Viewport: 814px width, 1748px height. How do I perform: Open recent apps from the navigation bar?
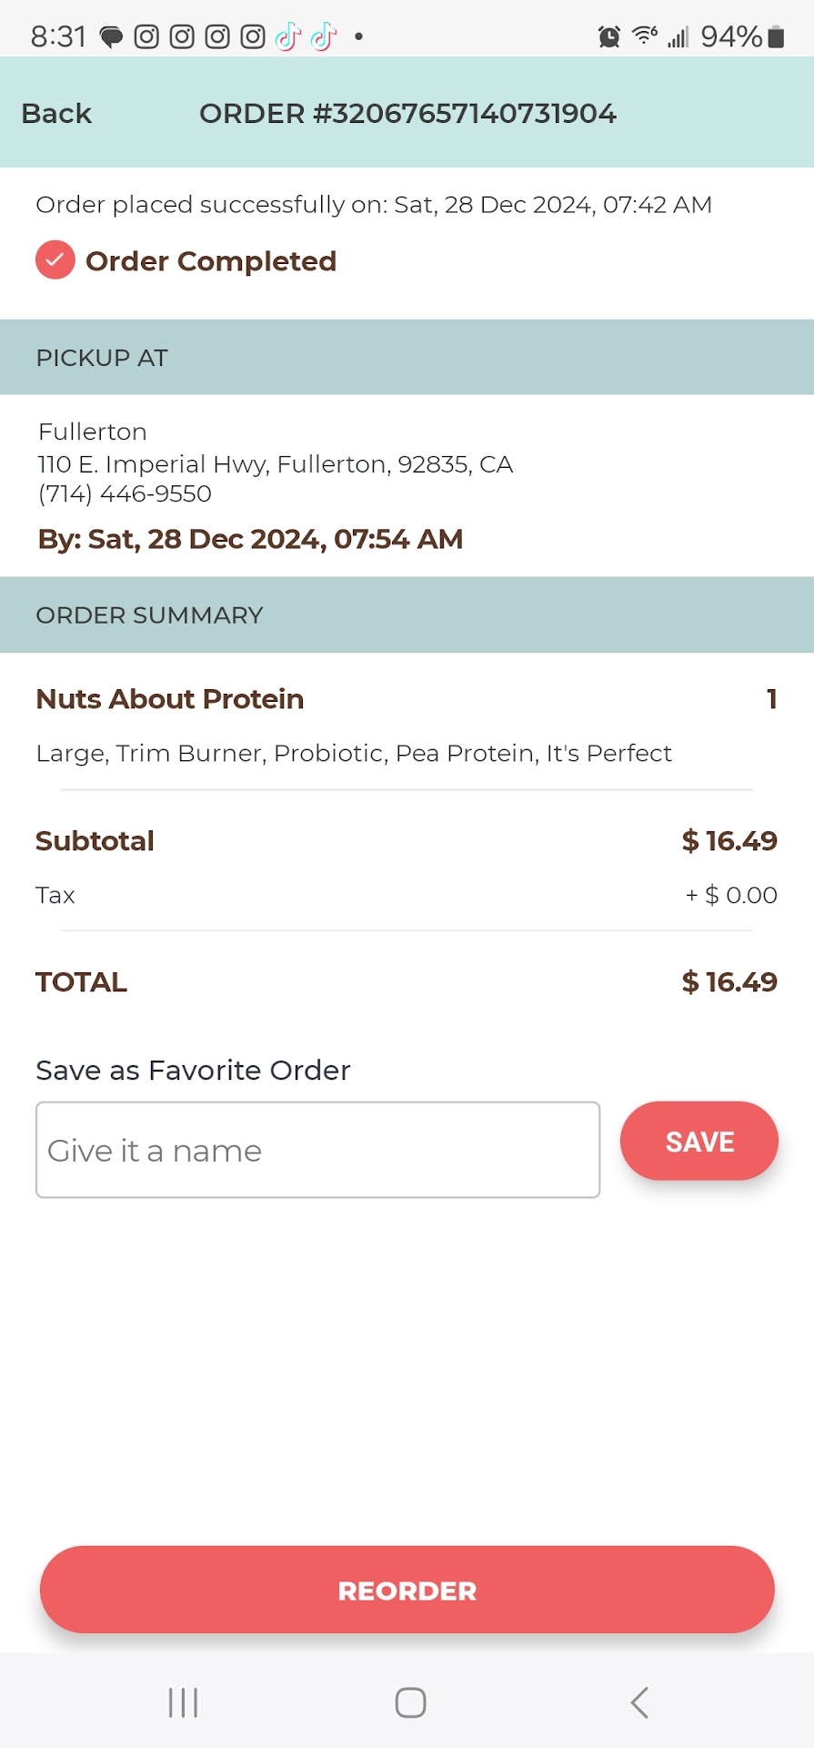click(183, 1702)
